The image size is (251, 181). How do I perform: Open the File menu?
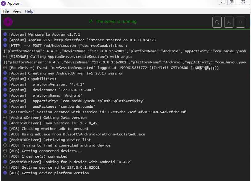6,11
